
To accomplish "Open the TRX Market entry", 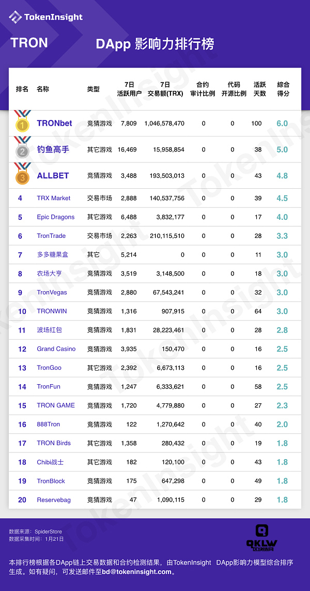I will pyautogui.click(x=54, y=198).
